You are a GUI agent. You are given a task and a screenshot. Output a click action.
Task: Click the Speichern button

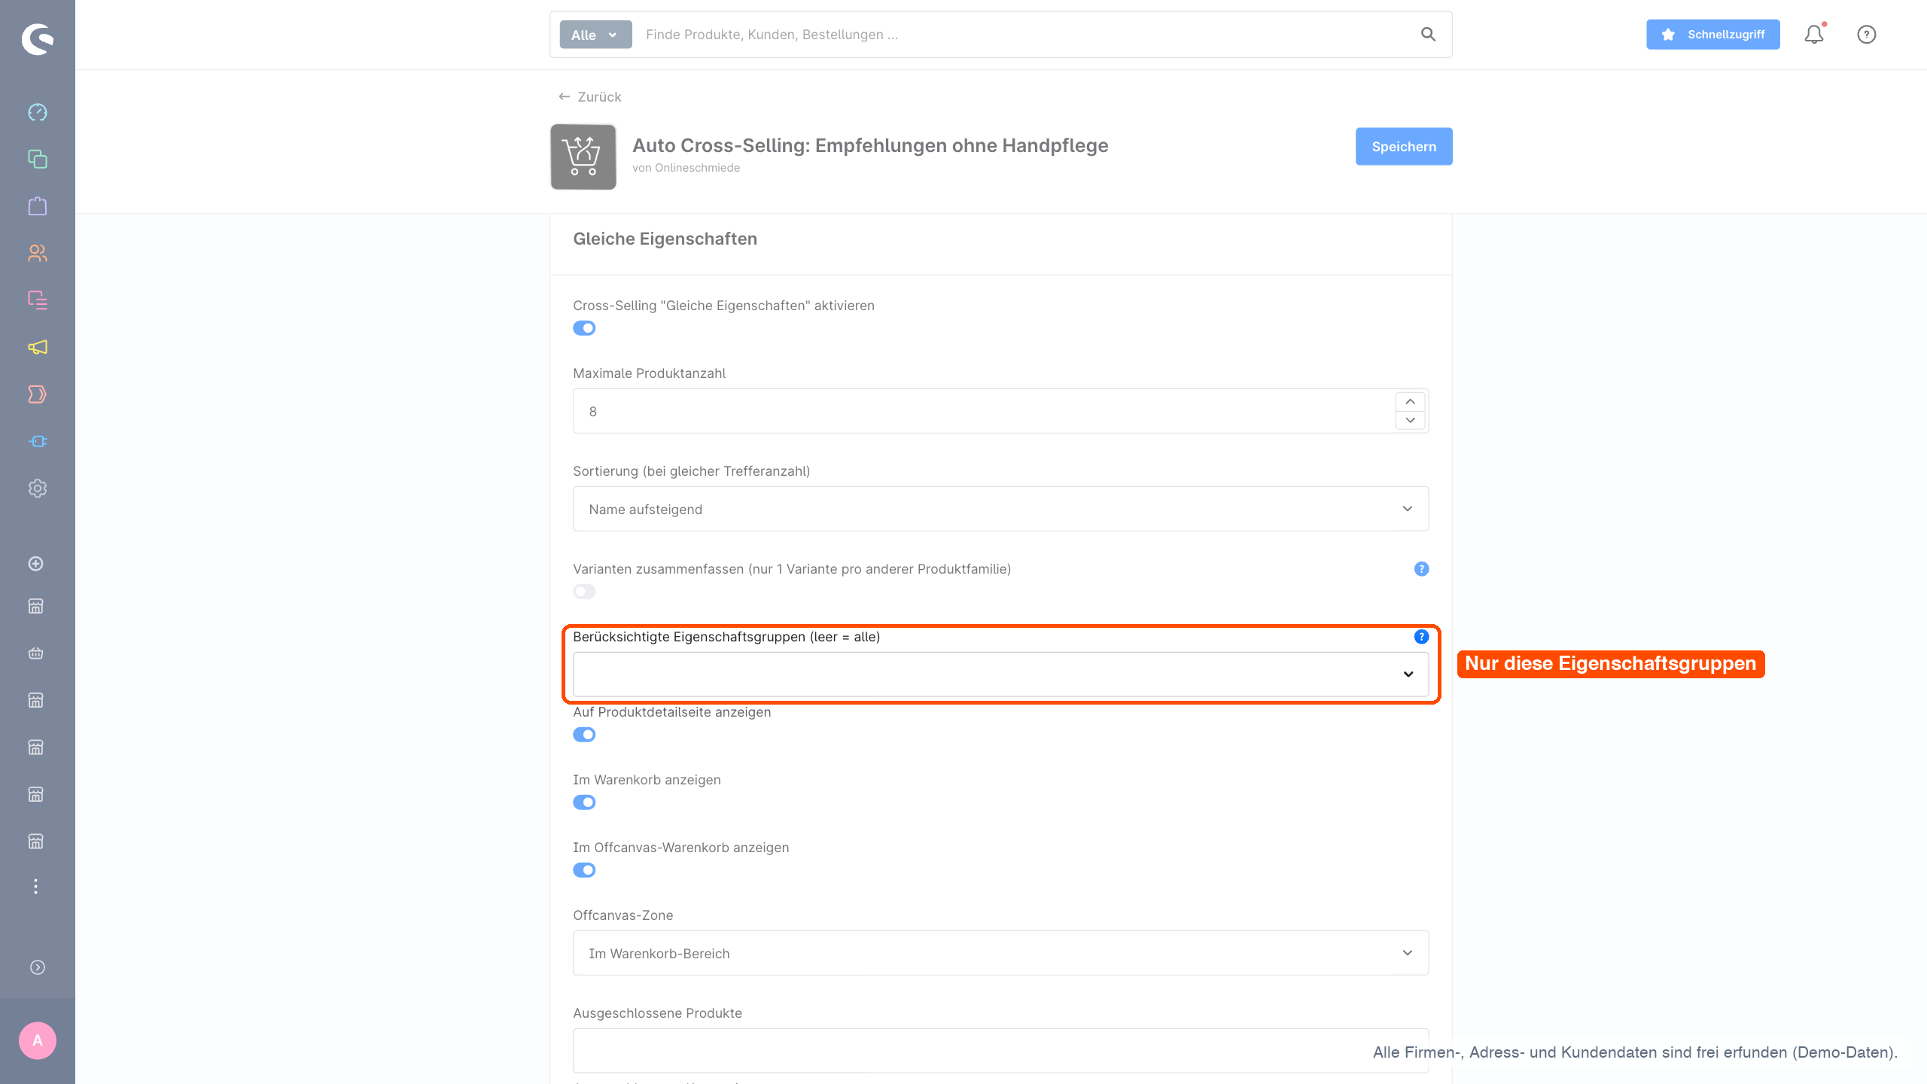[1404, 147]
